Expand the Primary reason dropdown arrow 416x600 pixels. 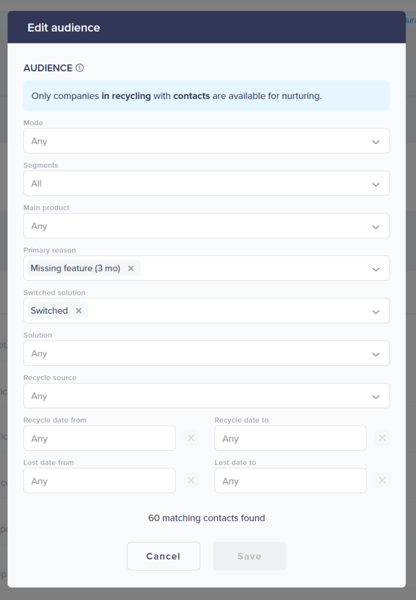(376, 269)
